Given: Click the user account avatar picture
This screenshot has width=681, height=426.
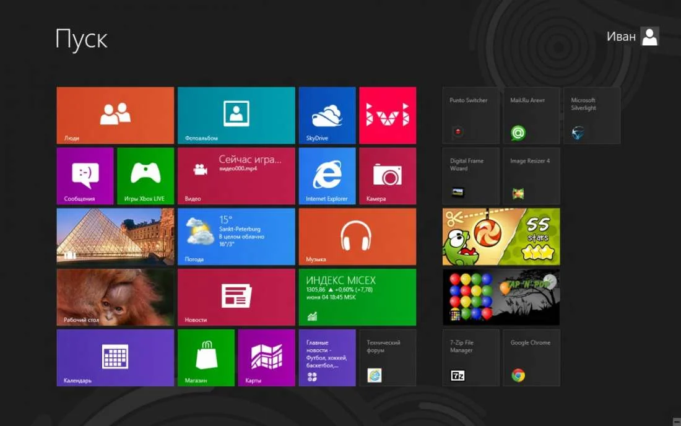Looking at the screenshot, I should point(649,37).
